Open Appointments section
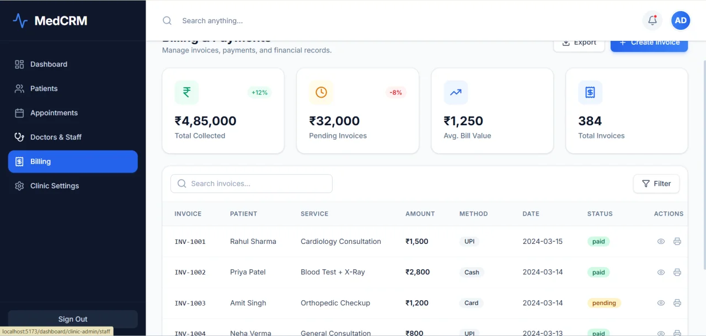This screenshot has width=706, height=336. click(x=73, y=113)
